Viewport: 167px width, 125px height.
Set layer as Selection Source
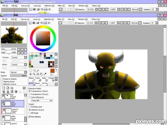tap(2, 84)
